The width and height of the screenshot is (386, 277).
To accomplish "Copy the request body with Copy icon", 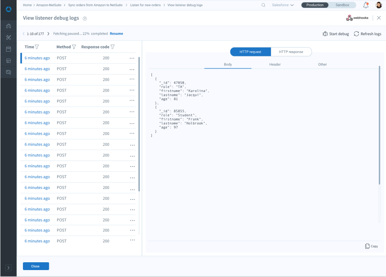I will (x=371, y=246).
